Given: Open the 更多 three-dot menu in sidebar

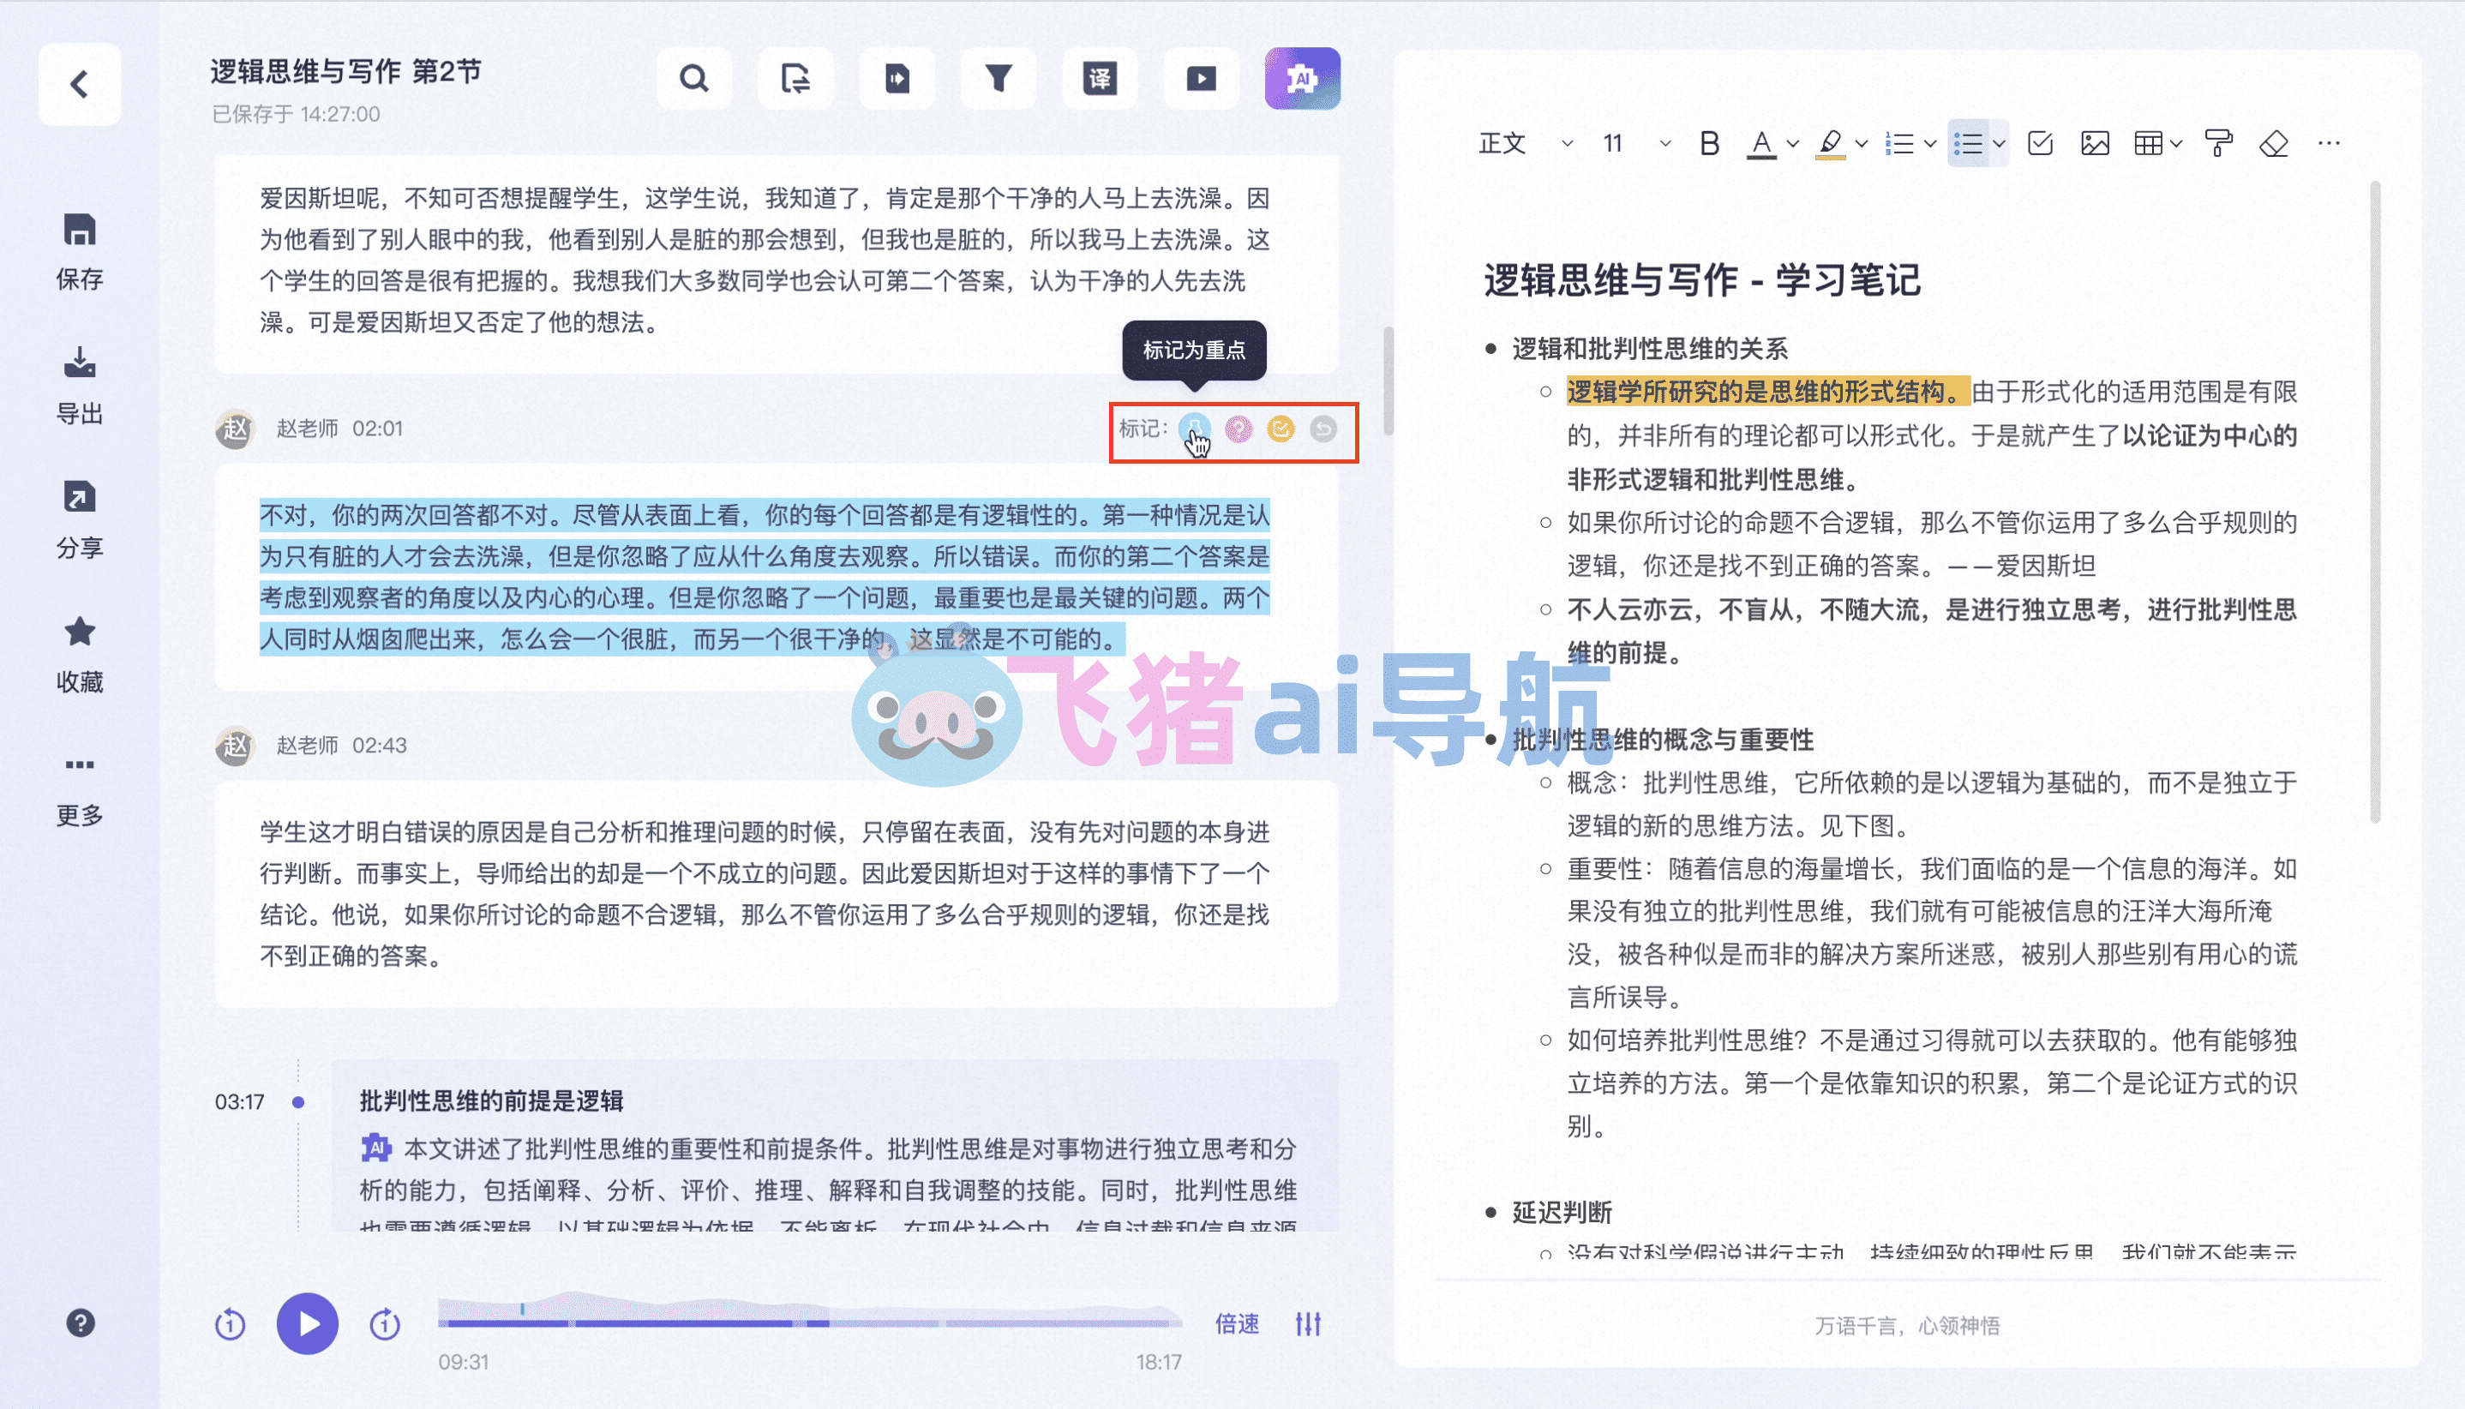Looking at the screenshot, I should (80, 764).
